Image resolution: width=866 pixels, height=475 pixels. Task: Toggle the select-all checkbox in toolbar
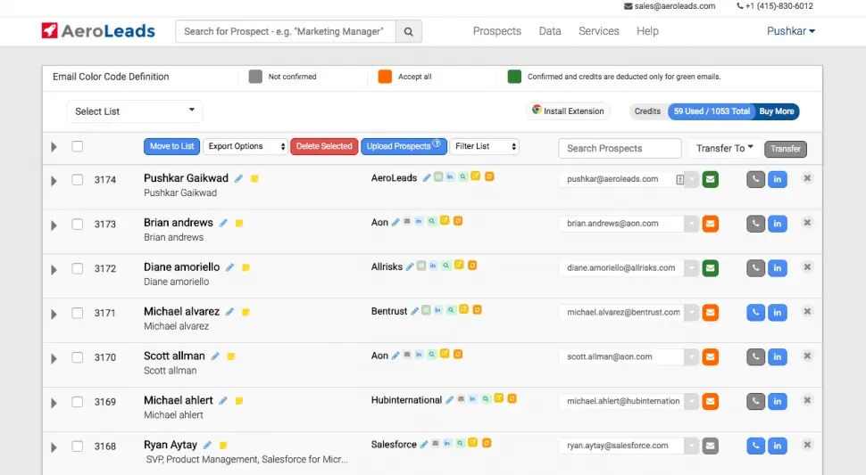click(x=78, y=146)
